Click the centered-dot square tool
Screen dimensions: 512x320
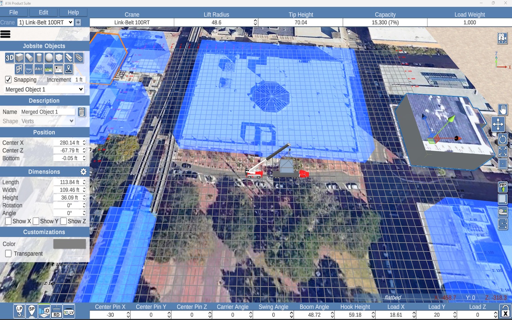[x=502, y=164]
